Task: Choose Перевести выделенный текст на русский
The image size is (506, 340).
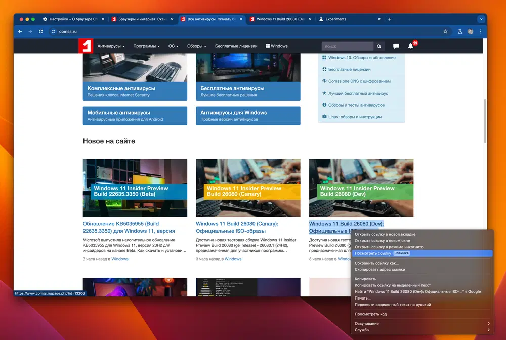Action: [x=422, y=305]
